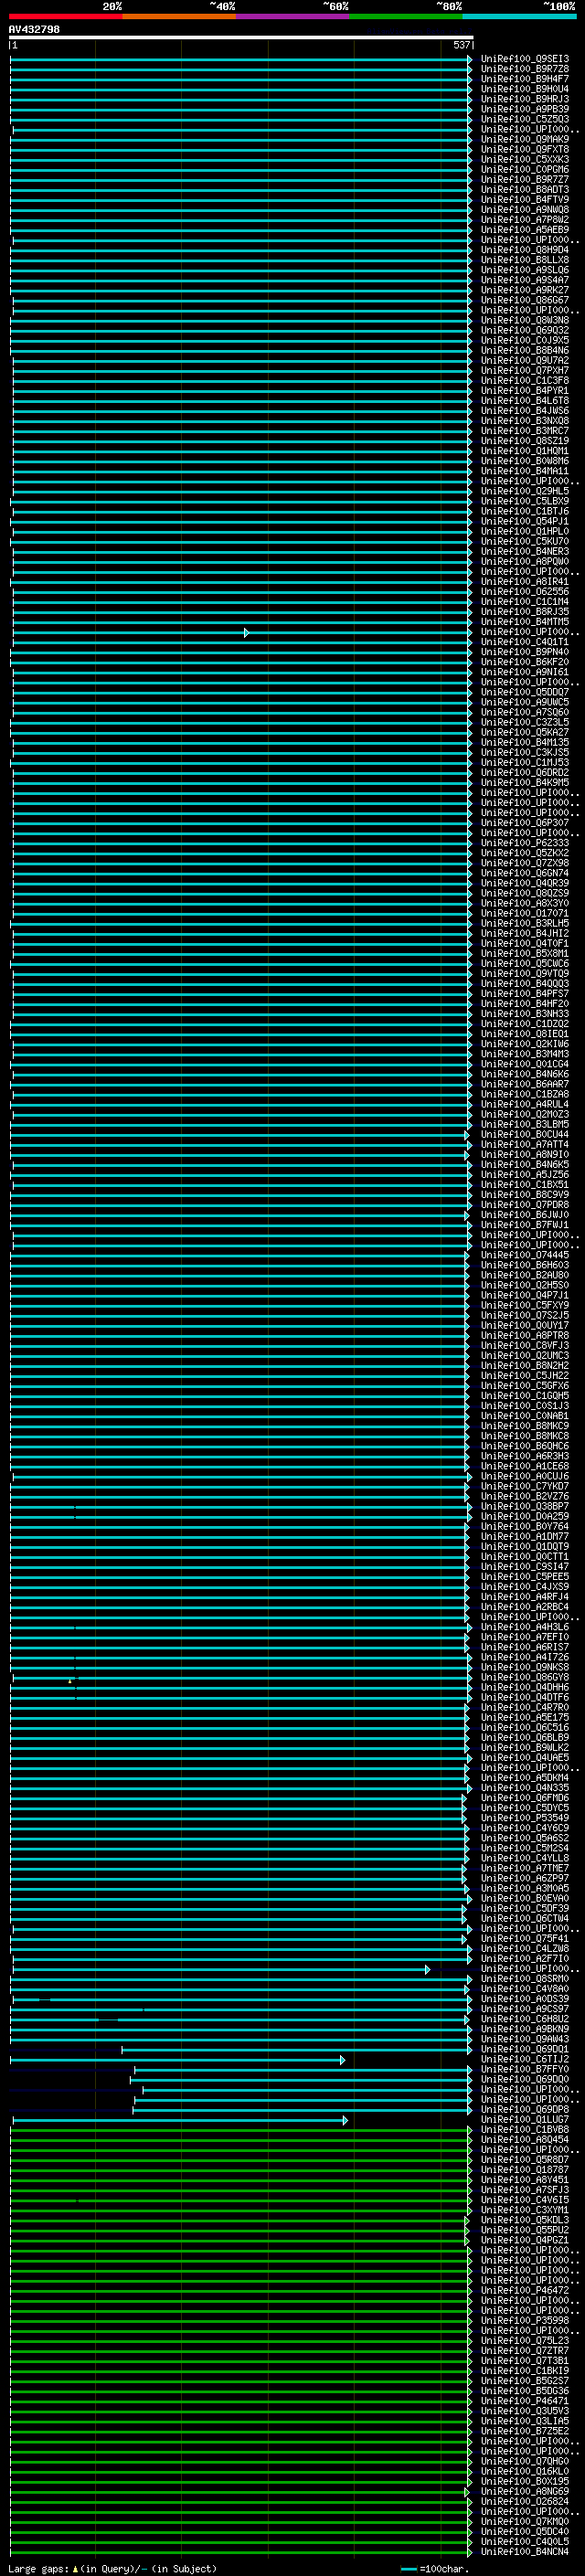The width and height of the screenshot is (585, 2576).
Task: Click the cyan ~100% legend segment
Action: [520, 16]
